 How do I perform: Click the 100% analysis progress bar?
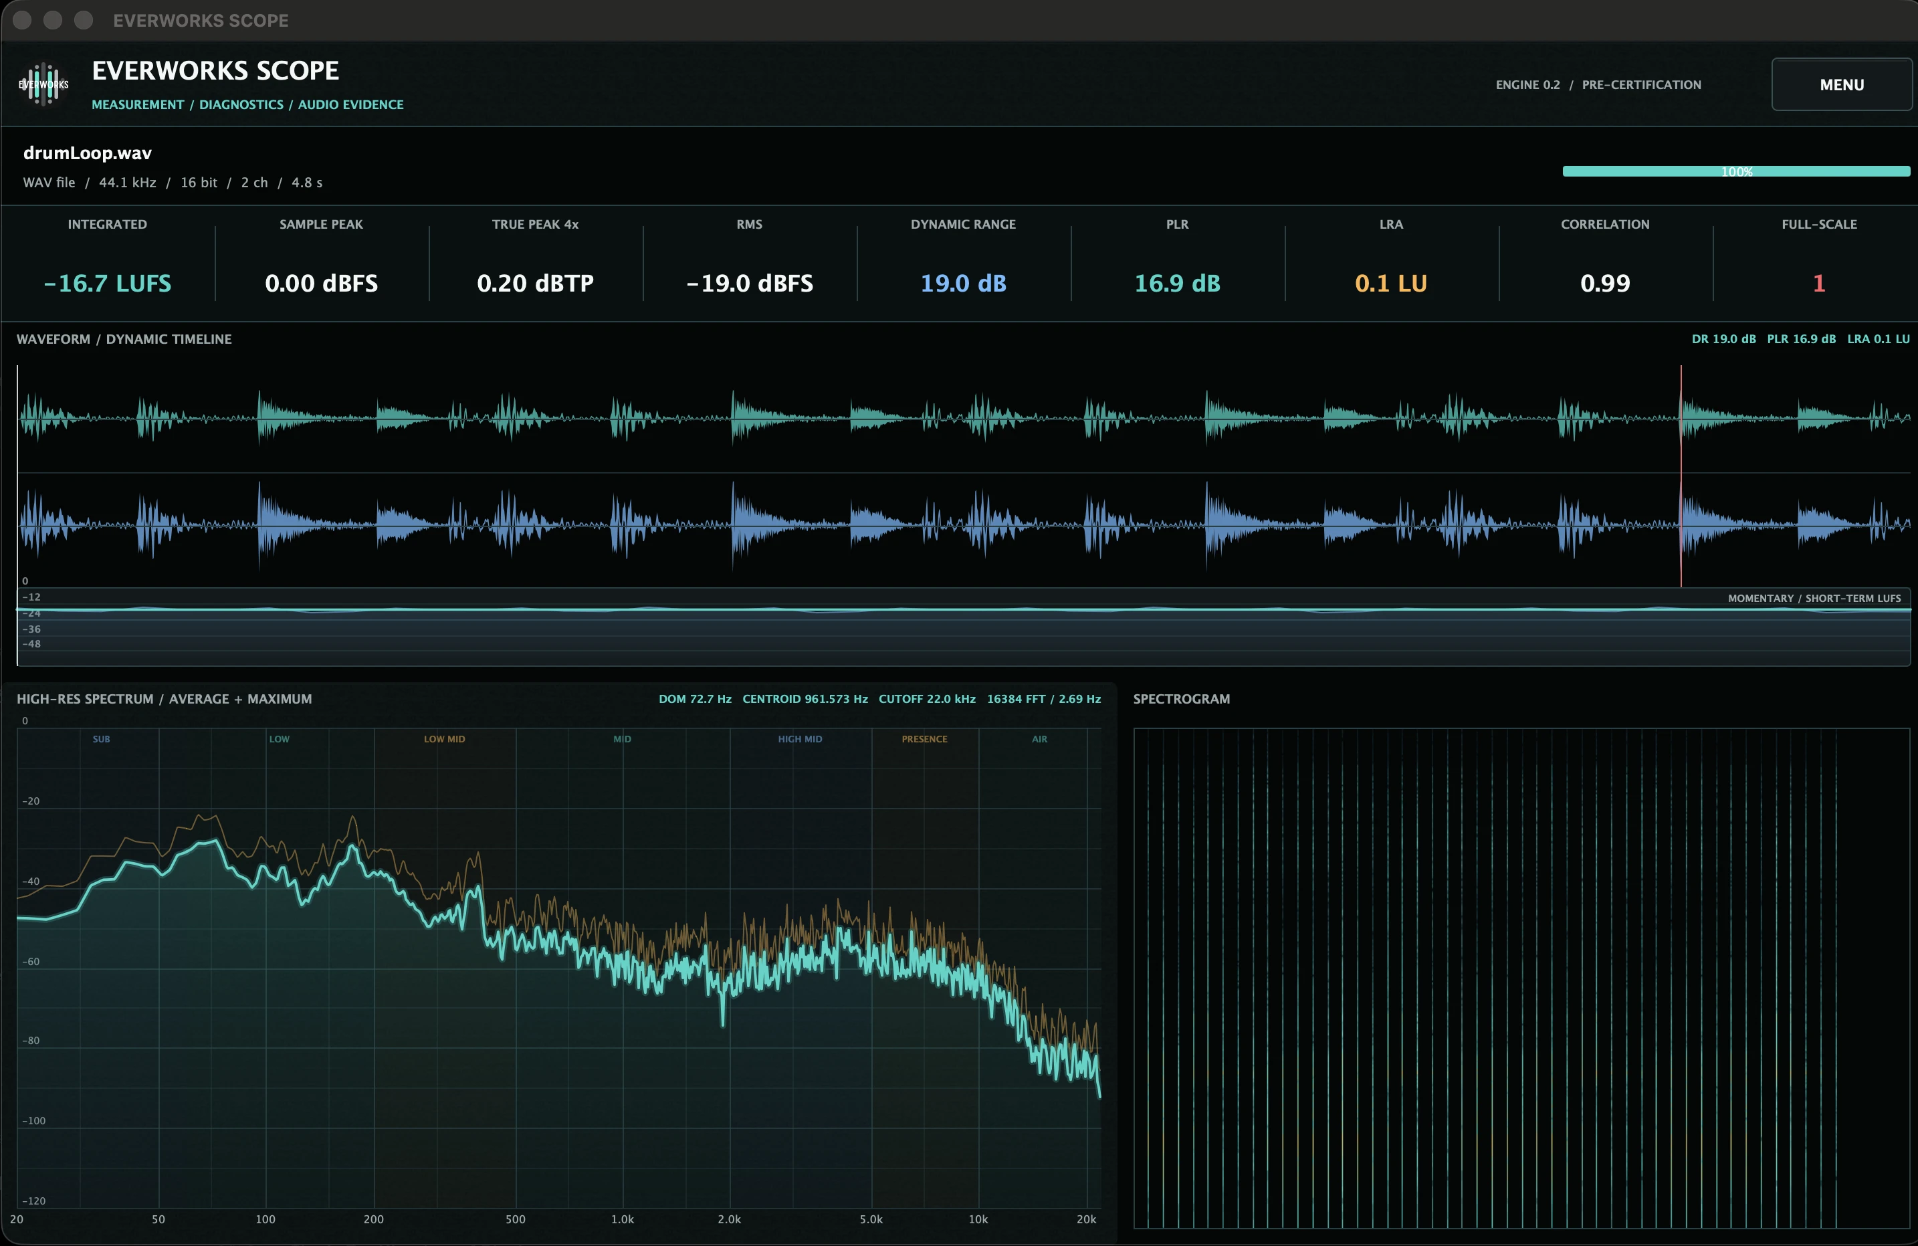(1736, 172)
